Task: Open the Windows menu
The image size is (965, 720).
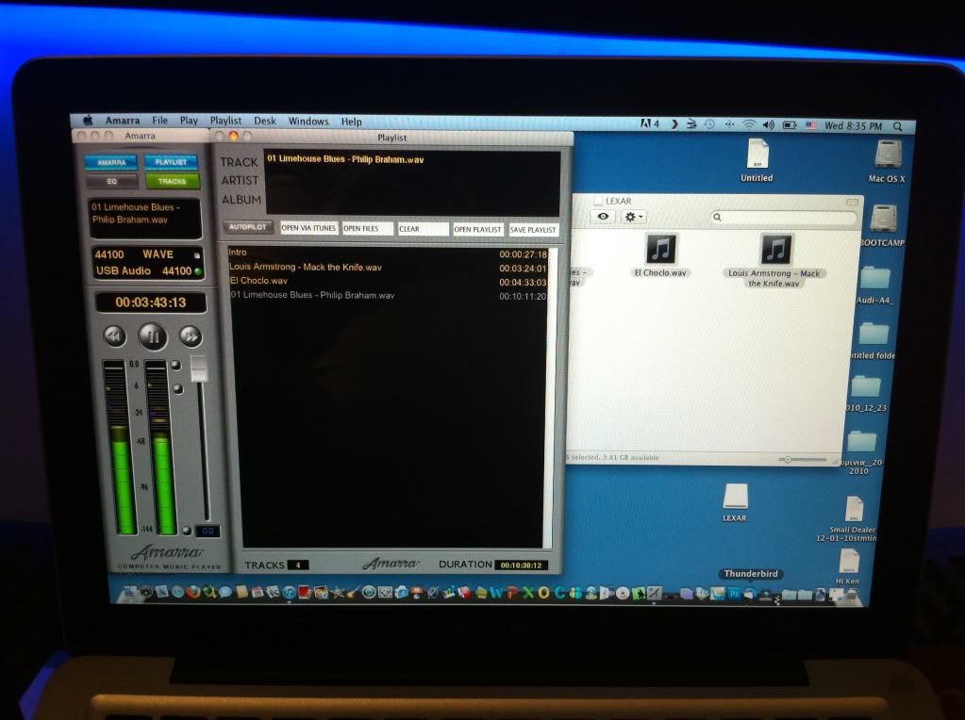Action: point(308,122)
